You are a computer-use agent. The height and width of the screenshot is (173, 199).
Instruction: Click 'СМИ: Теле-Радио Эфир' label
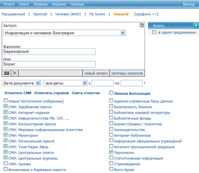28,147
